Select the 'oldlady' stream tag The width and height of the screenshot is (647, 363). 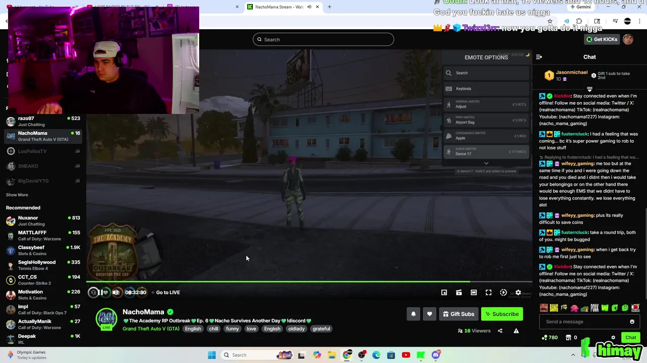click(x=296, y=329)
